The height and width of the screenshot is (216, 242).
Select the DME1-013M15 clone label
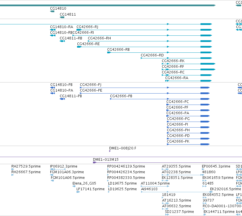[x=106, y=160]
